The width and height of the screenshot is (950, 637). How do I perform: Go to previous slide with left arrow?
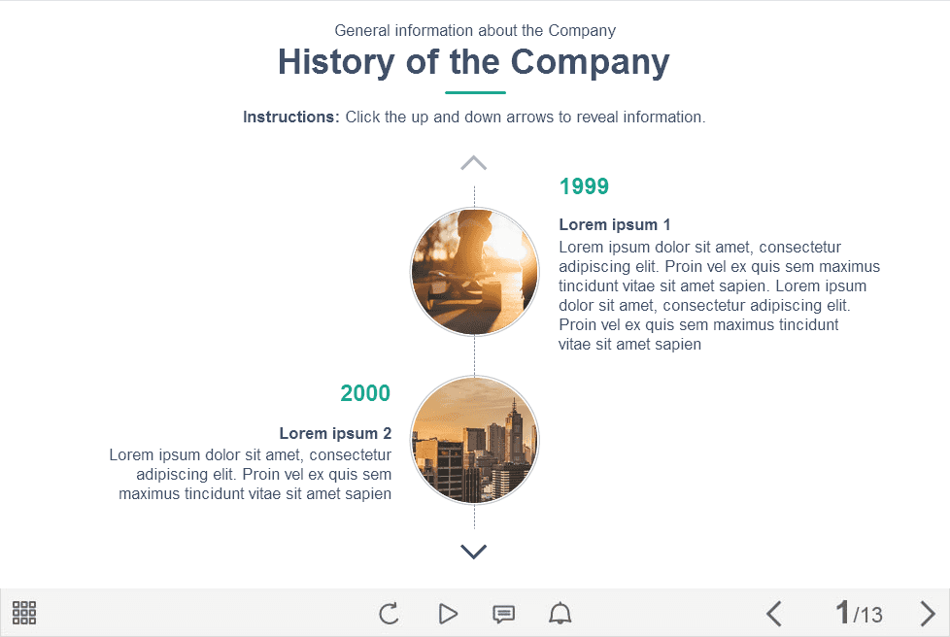(774, 614)
